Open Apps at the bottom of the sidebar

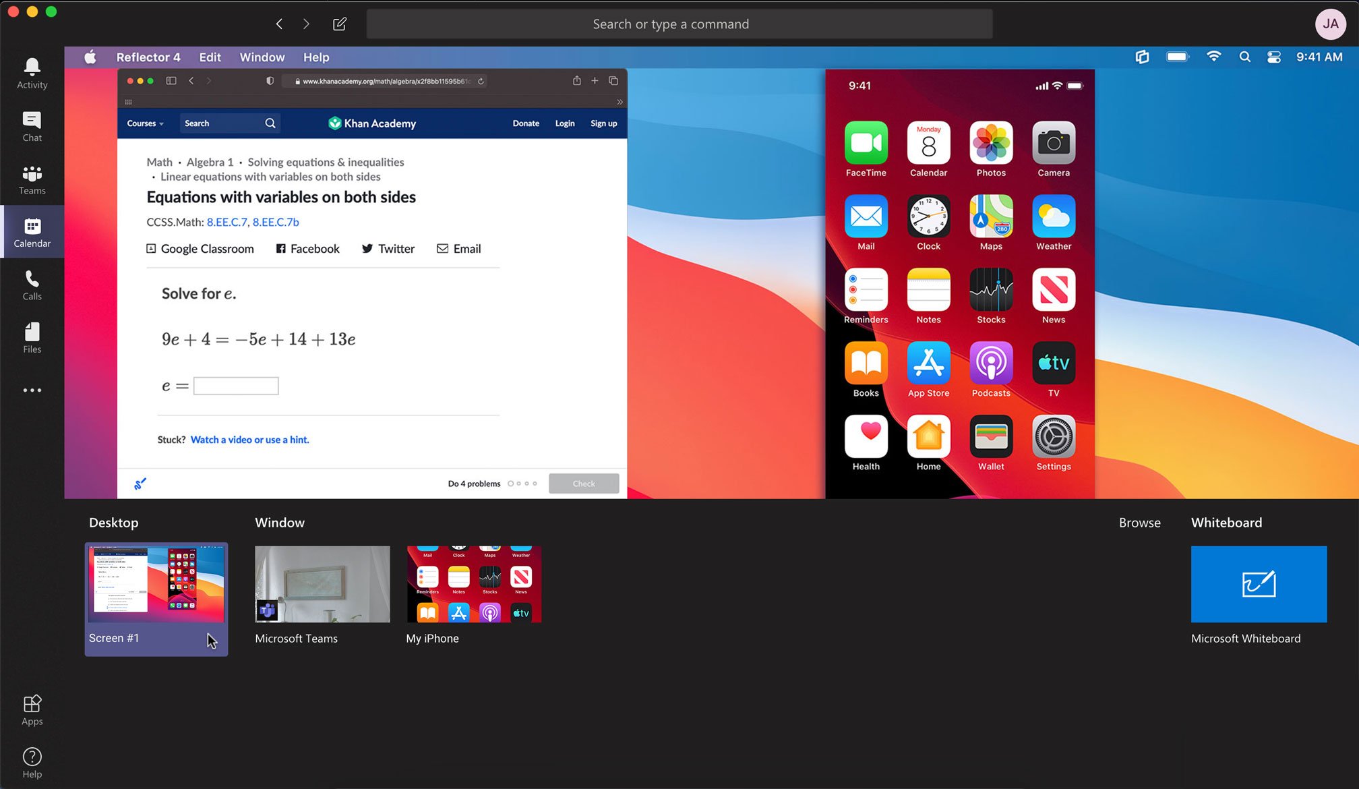pos(32,708)
